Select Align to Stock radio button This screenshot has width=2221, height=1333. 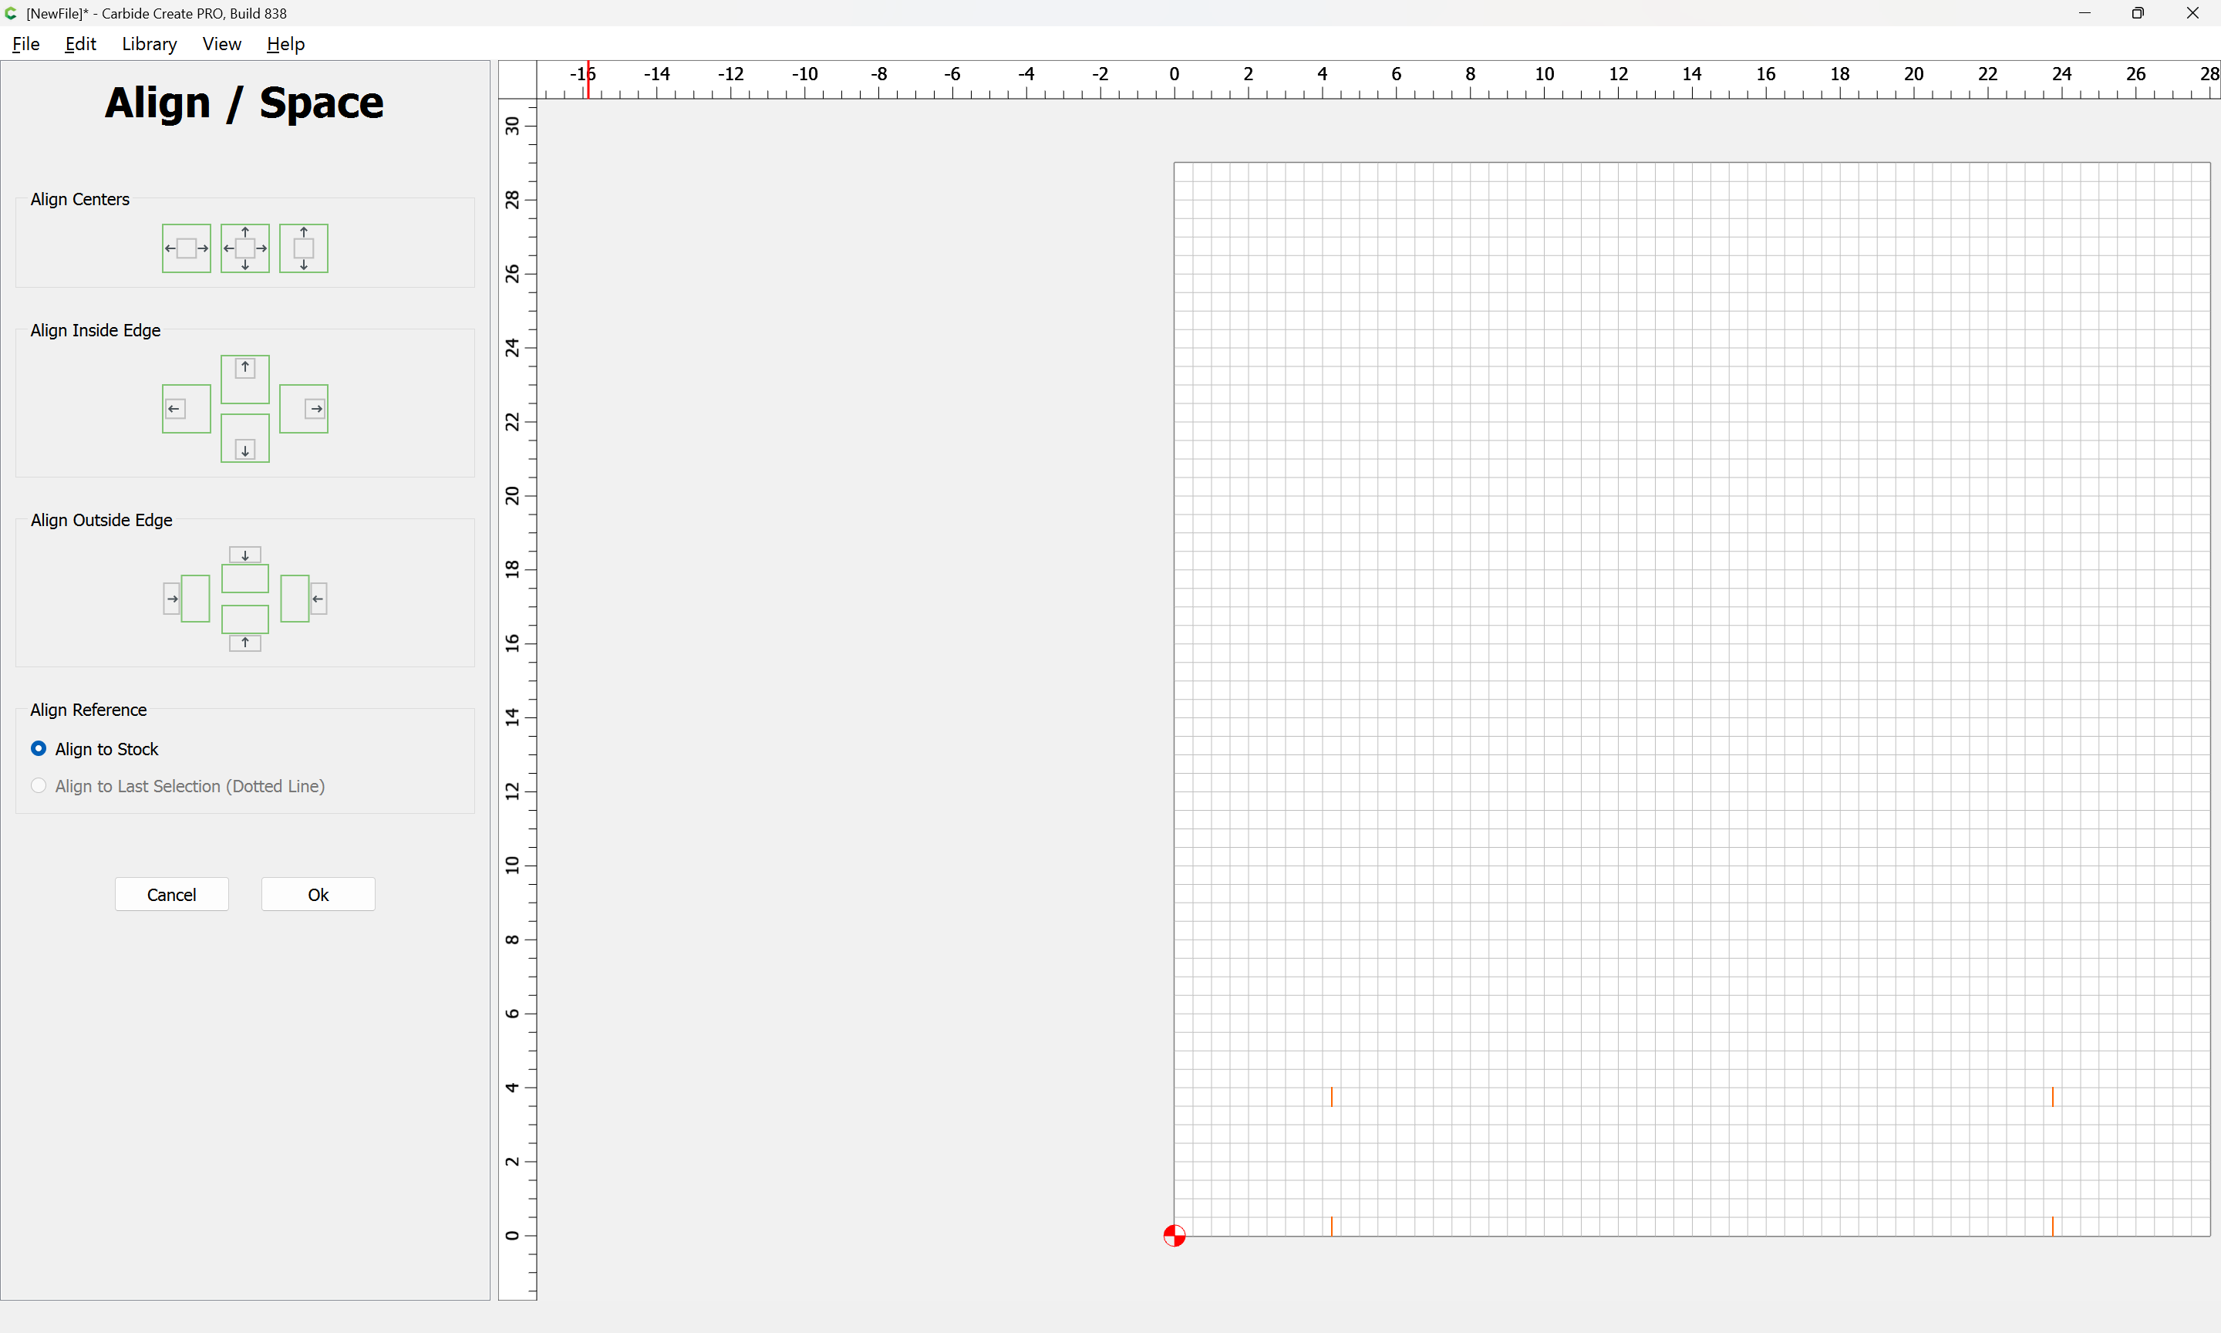click(39, 748)
